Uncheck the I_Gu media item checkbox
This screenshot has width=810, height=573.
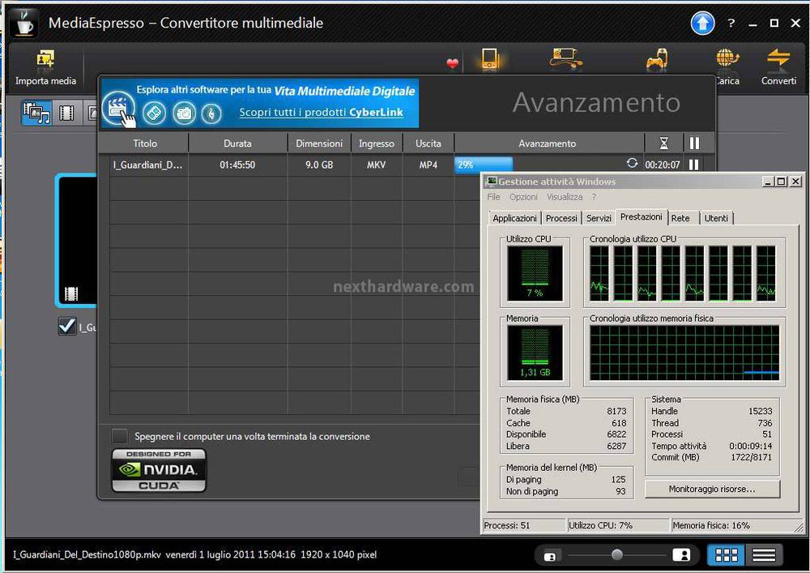(x=67, y=326)
